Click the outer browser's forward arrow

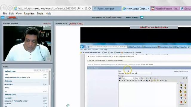tap(10, 8)
